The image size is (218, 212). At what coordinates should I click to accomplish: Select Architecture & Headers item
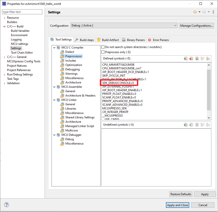click(80, 95)
